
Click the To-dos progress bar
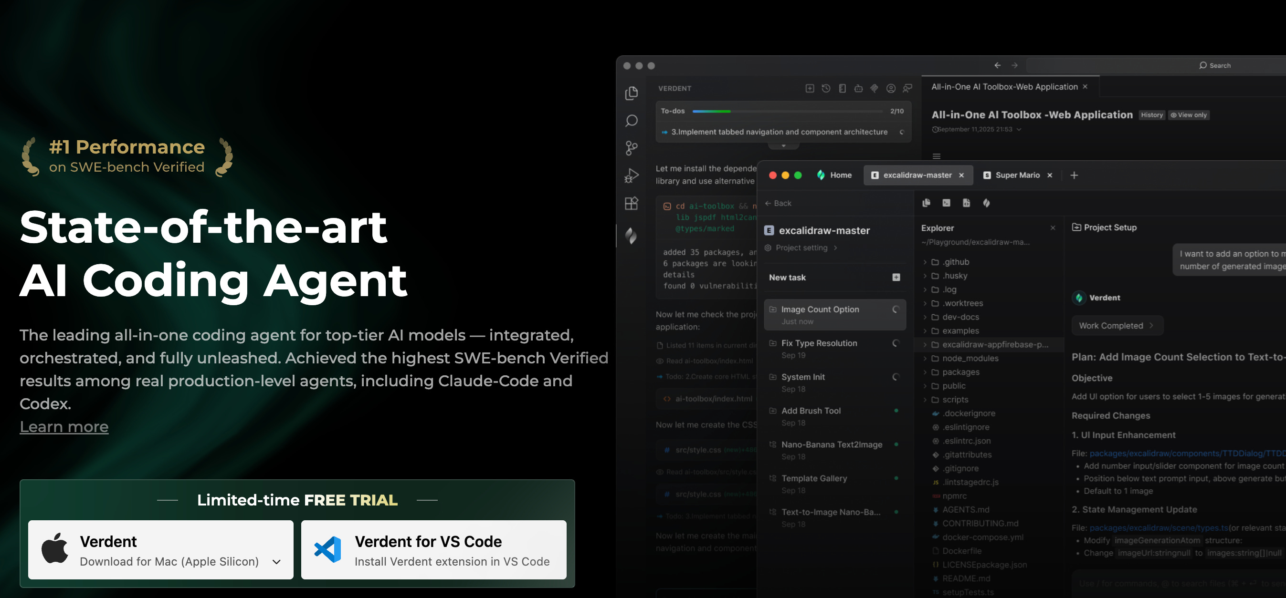[788, 111]
